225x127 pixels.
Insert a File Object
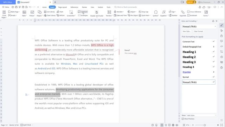coord(133,16)
